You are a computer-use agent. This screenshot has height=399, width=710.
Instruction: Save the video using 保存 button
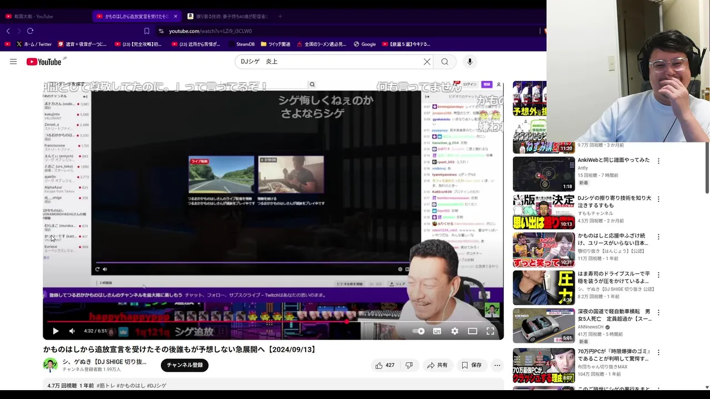tap(471, 365)
